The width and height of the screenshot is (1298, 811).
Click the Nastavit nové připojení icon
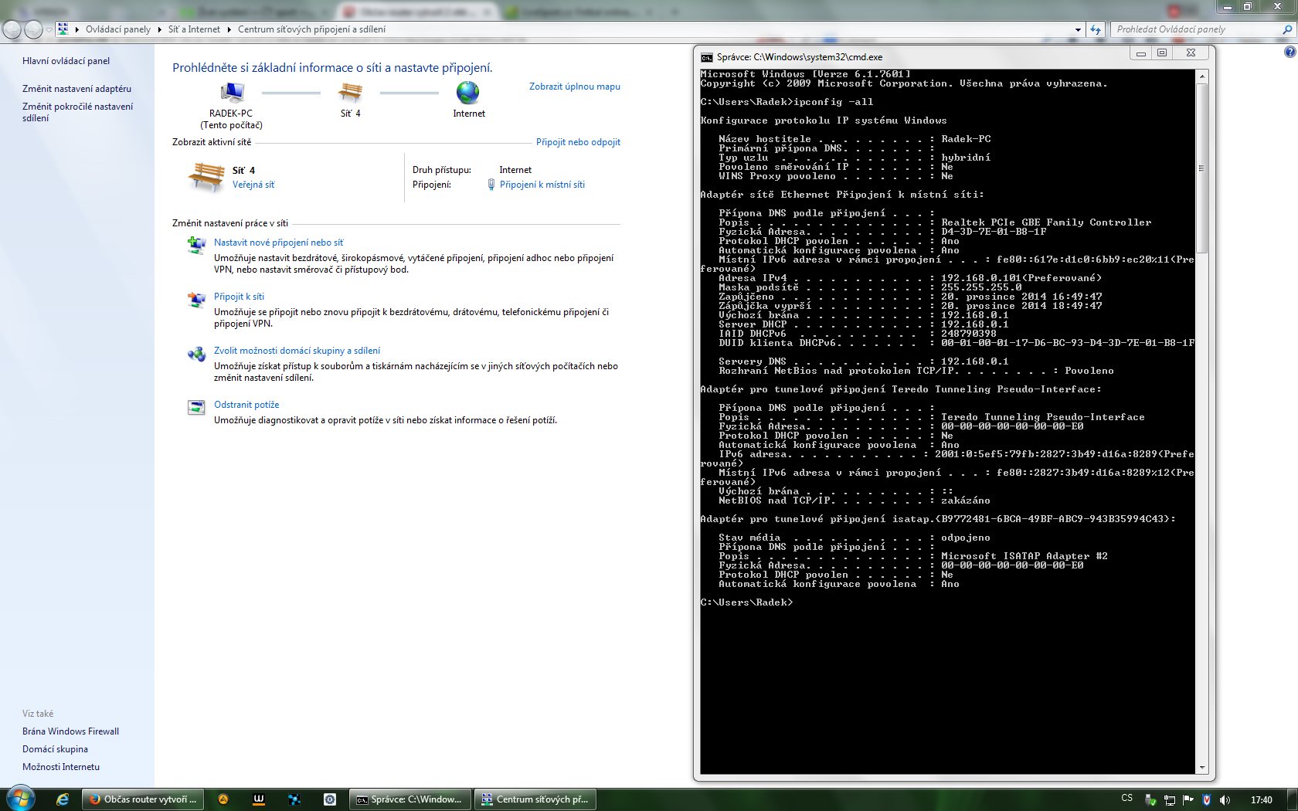coord(196,246)
